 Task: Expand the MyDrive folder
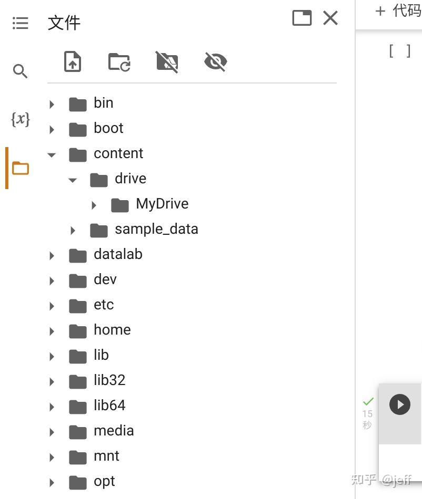click(x=94, y=205)
